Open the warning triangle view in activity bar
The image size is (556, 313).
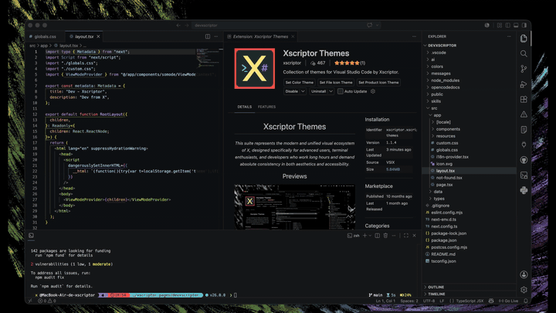coord(524,114)
